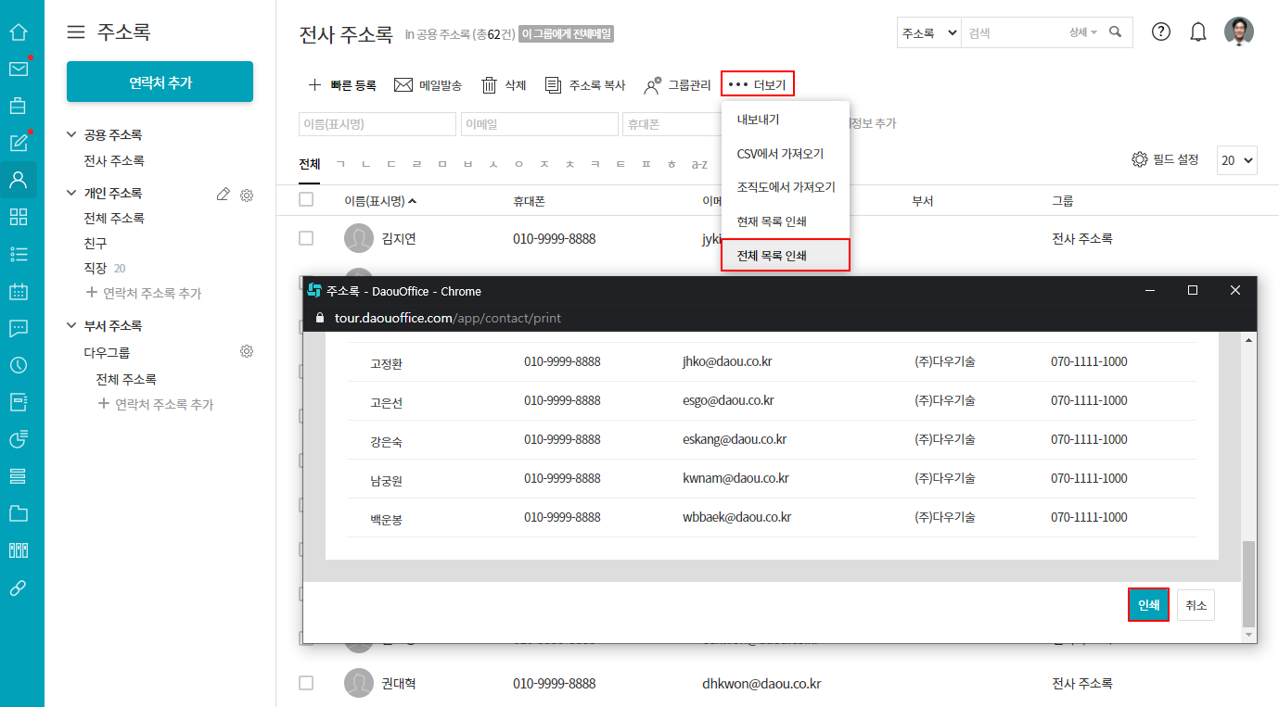Open the calendar icon in sidebar
The height and width of the screenshot is (707, 1279).
(18, 291)
